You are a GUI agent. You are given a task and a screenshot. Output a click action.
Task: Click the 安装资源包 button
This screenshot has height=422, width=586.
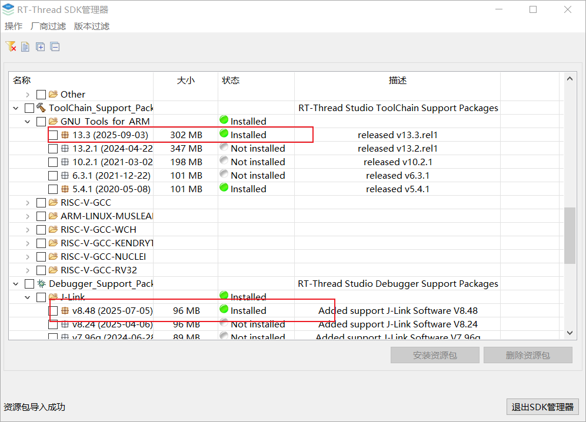[x=435, y=355]
